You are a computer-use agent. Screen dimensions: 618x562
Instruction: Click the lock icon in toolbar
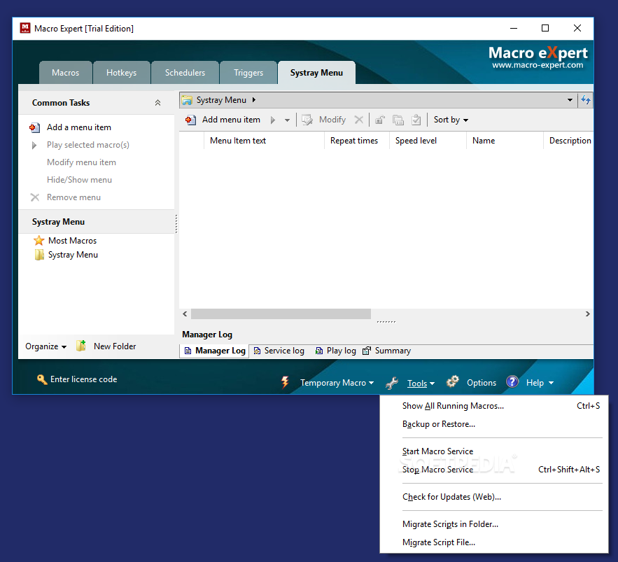coord(380,120)
